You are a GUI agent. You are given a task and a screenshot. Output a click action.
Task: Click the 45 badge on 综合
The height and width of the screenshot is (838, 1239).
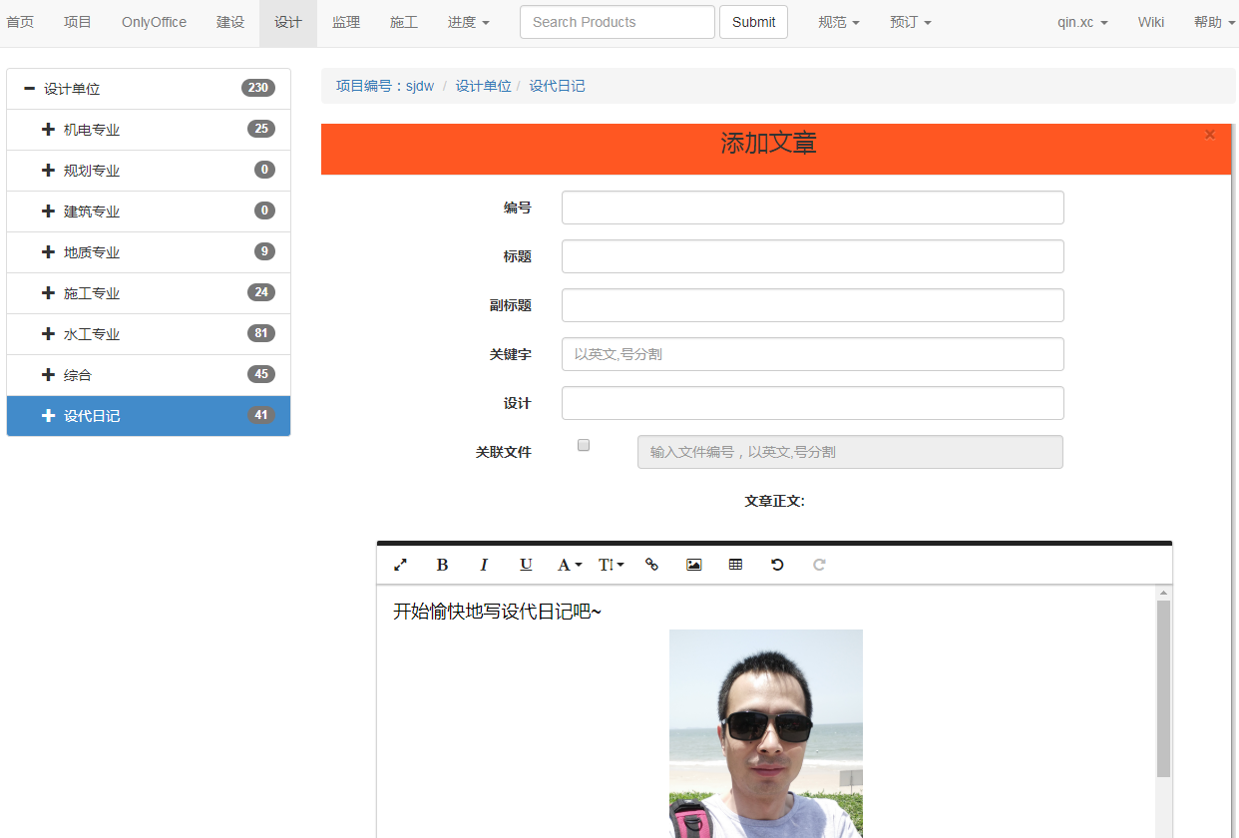[261, 374]
